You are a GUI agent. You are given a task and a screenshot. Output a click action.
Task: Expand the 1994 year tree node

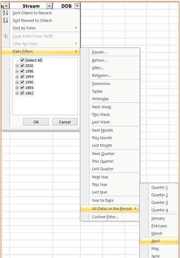click(17, 77)
